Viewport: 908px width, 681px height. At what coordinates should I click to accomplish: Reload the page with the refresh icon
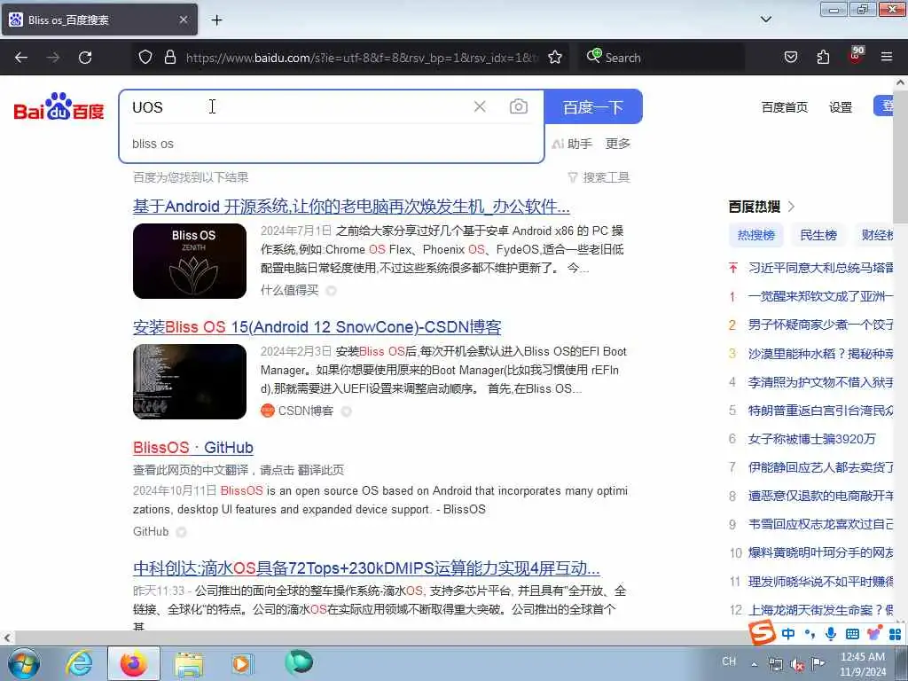click(85, 58)
